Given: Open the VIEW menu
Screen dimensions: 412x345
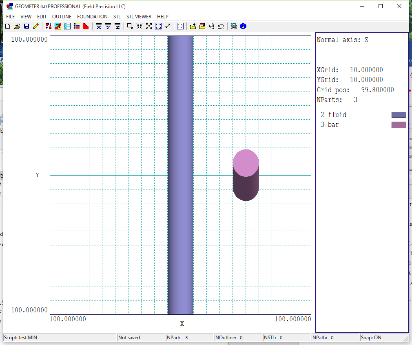Looking at the screenshot, I should click(x=26, y=17).
